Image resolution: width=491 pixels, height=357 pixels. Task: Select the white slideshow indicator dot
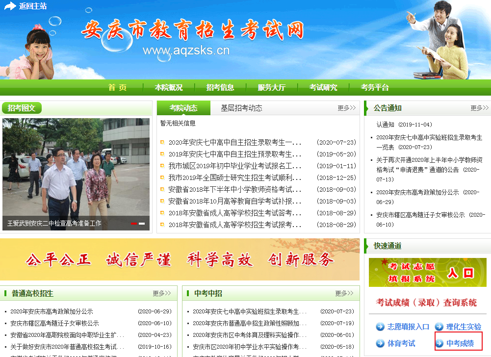[142, 224]
